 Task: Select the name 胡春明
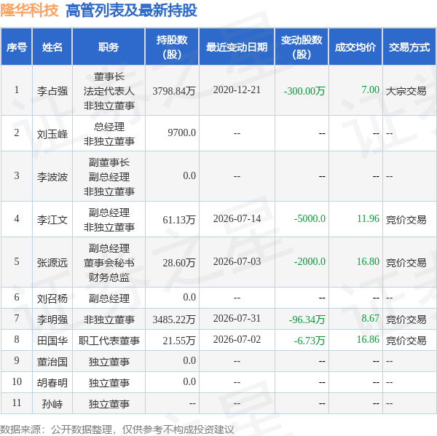[x=52, y=383]
